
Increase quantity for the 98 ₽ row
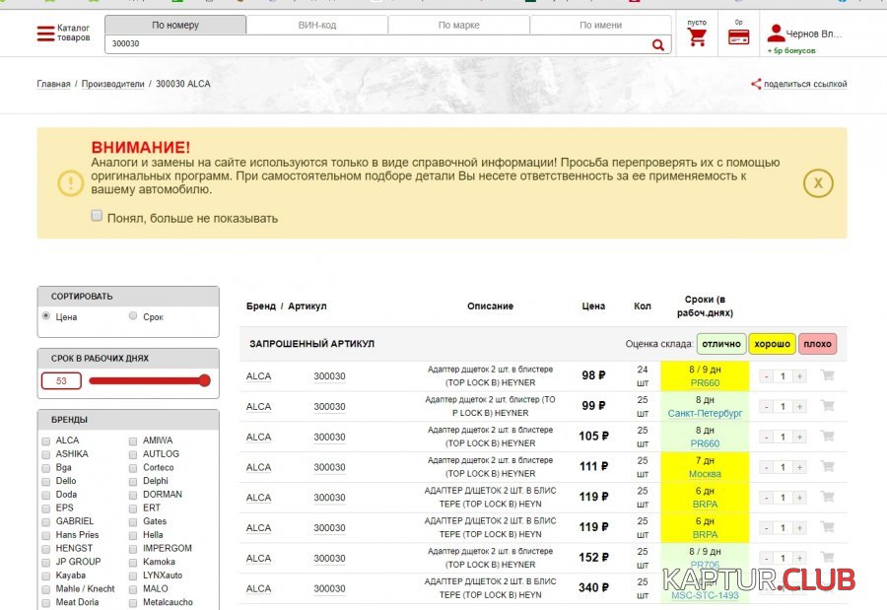click(x=799, y=376)
